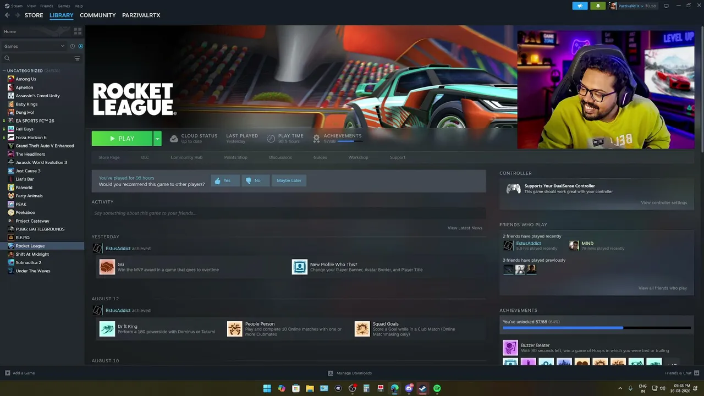
Task: Choose Maybe Later for recommendation prompt
Action: point(289,180)
